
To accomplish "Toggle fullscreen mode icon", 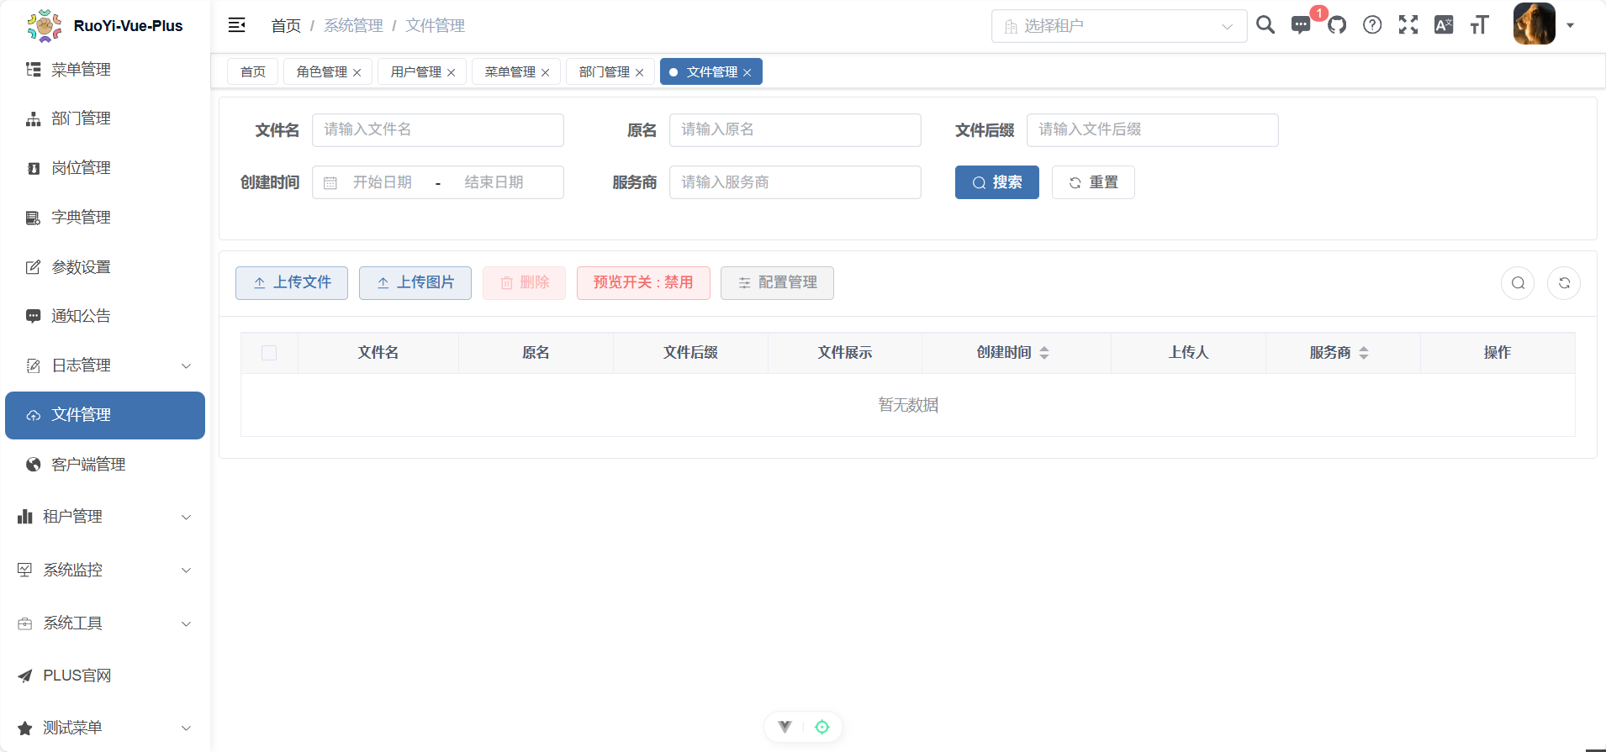I will click(x=1408, y=25).
